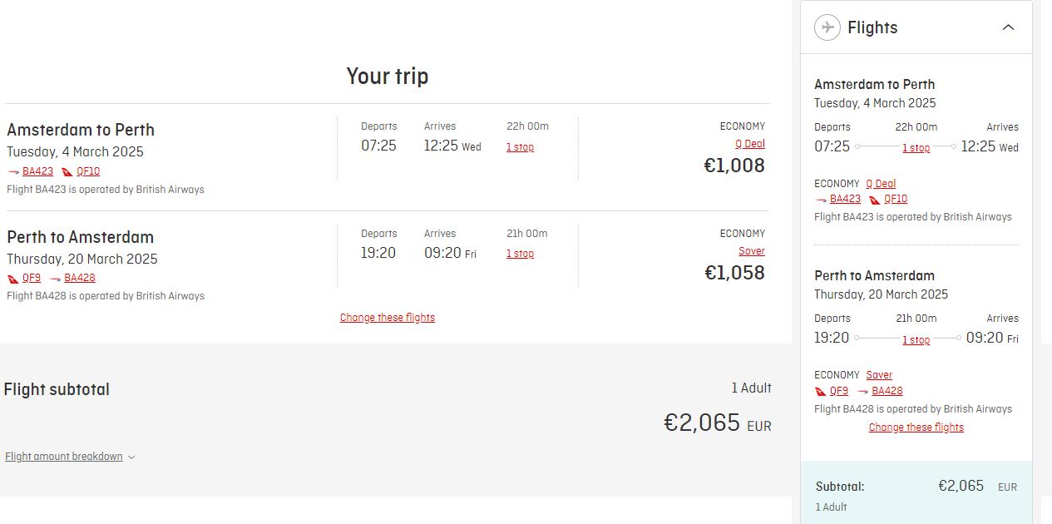This screenshot has width=1052, height=524.
Task: Show sidebar 1 stop info for 4 March flight
Action: pos(916,148)
